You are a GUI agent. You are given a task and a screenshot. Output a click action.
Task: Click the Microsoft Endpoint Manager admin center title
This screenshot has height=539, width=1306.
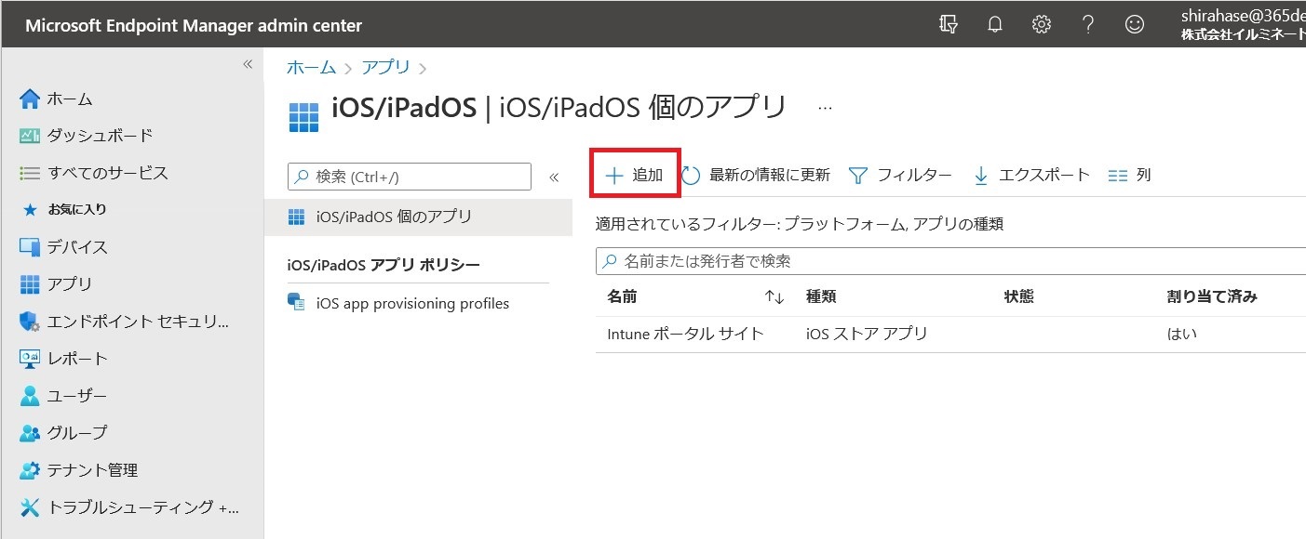tap(194, 25)
